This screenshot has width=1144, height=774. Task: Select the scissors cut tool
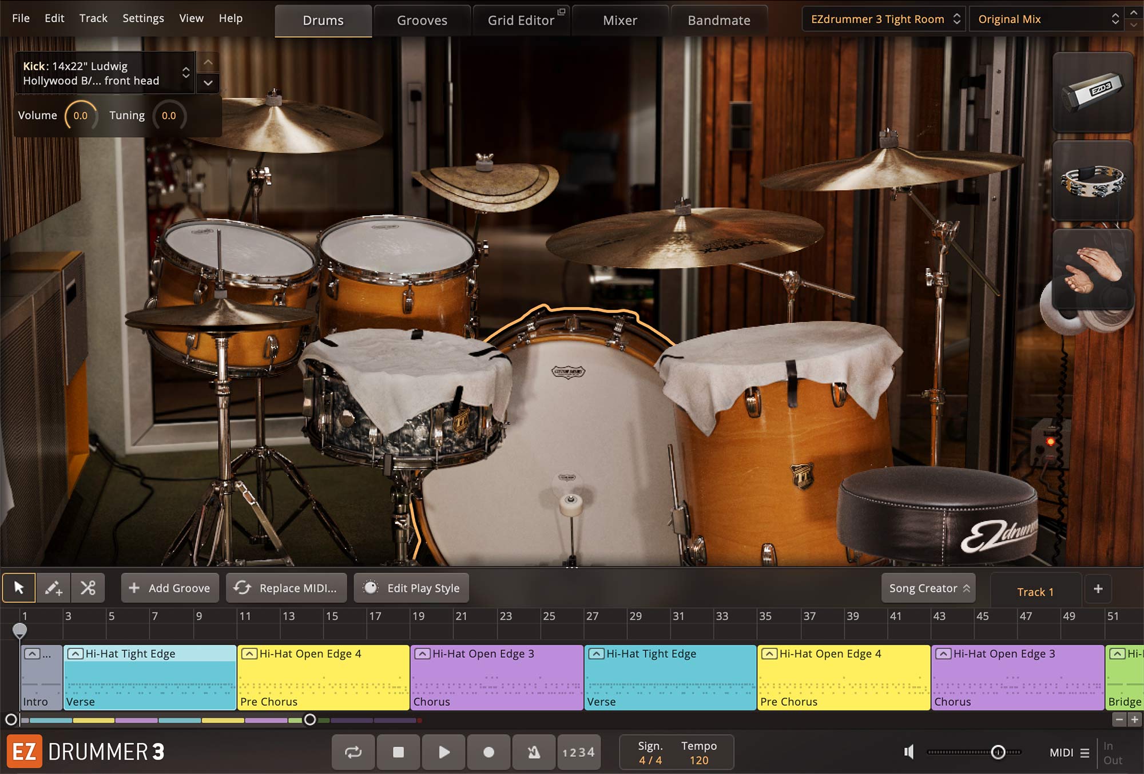coord(88,588)
